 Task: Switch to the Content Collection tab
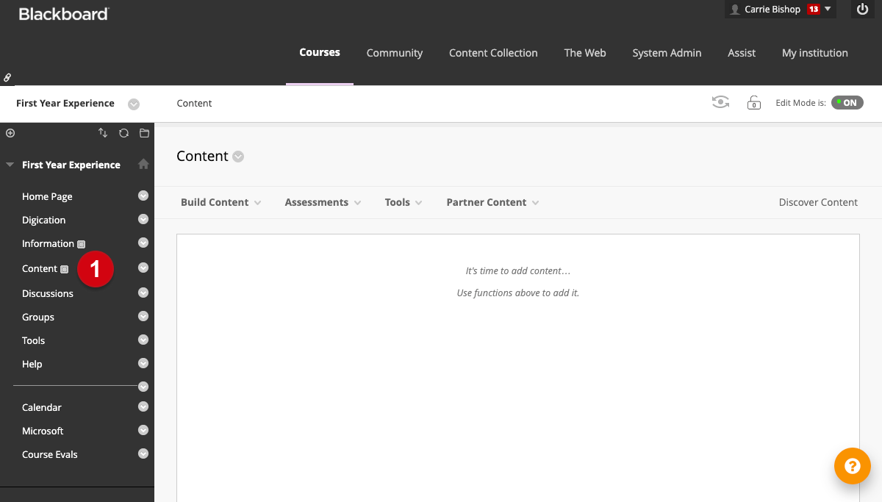tap(493, 53)
